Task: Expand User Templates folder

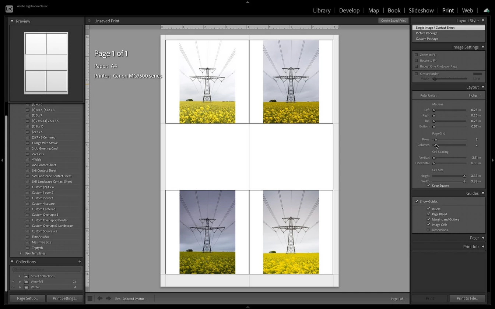Action: 21,253
